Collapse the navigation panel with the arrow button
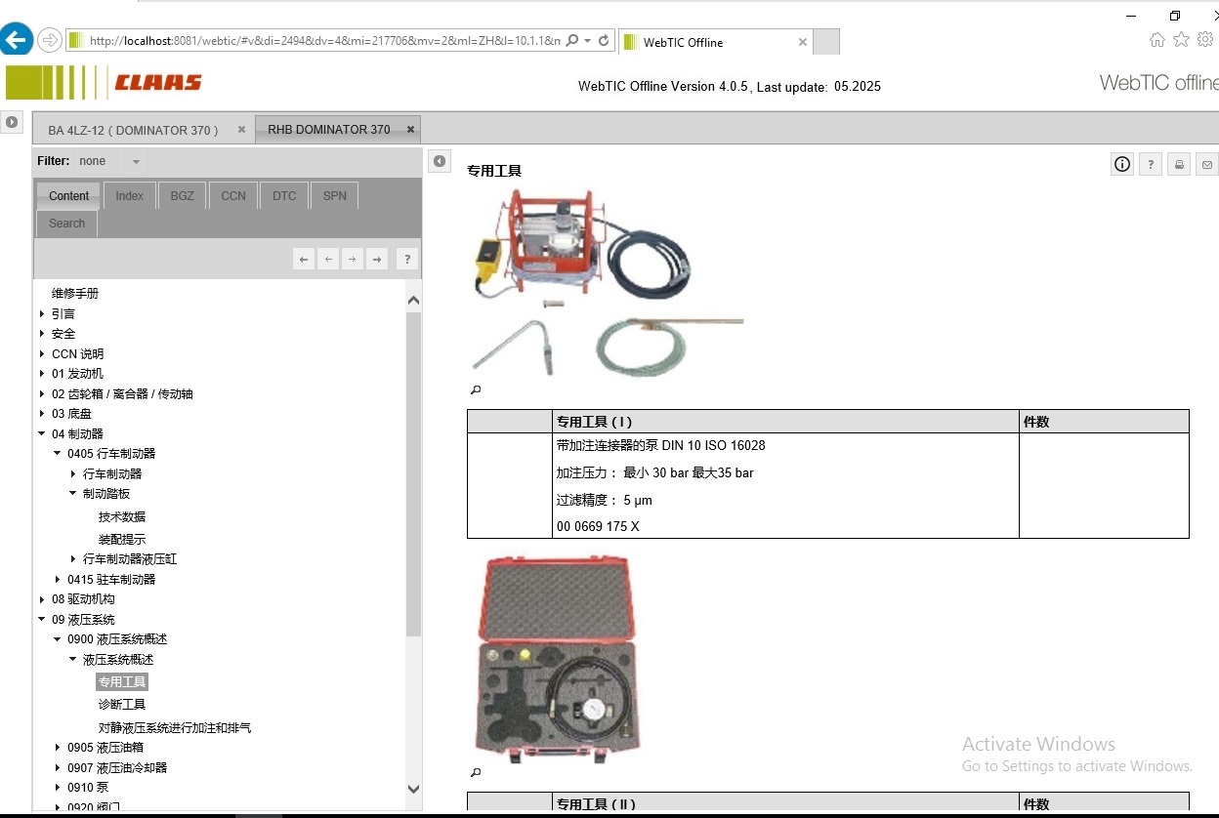This screenshot has height=818, width=1219. click(441, 161)
